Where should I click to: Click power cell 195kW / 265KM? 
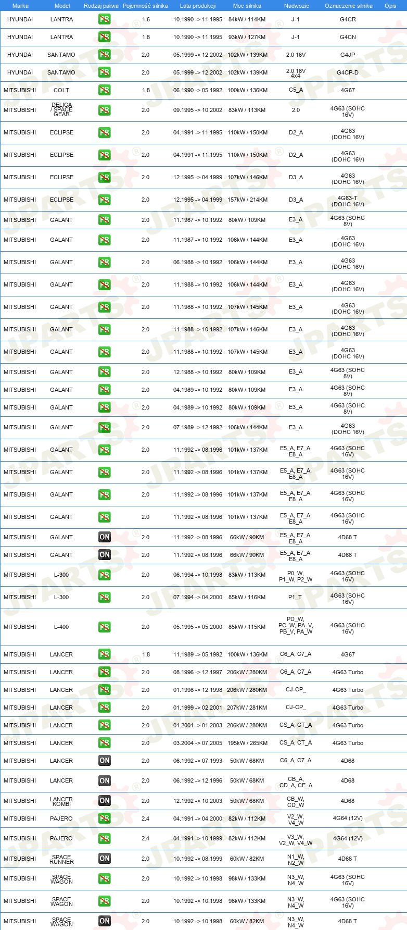(x=247, y=743)
